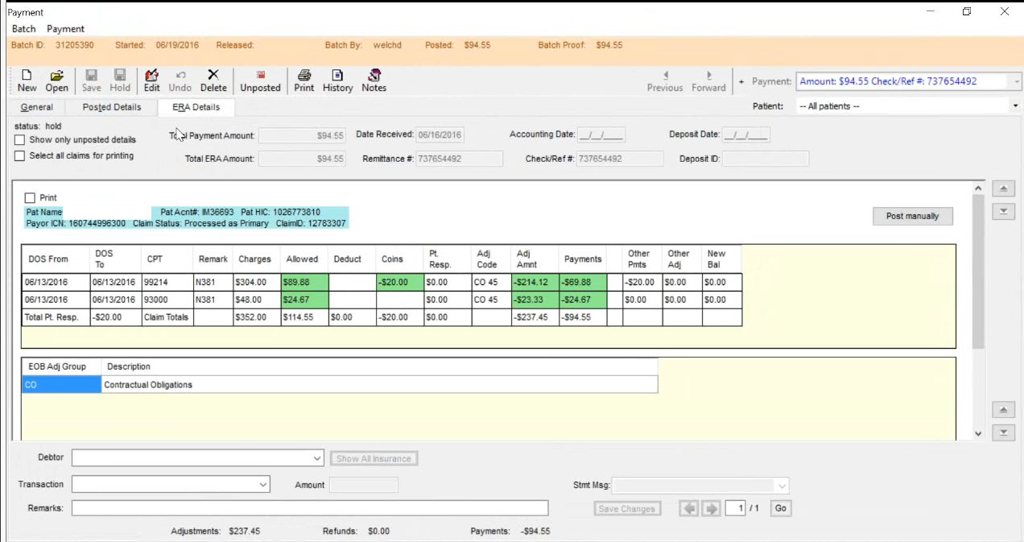Click the New batch toolbar icon
This screenshot has width=1024, height=542.
[x=27, y=80]
